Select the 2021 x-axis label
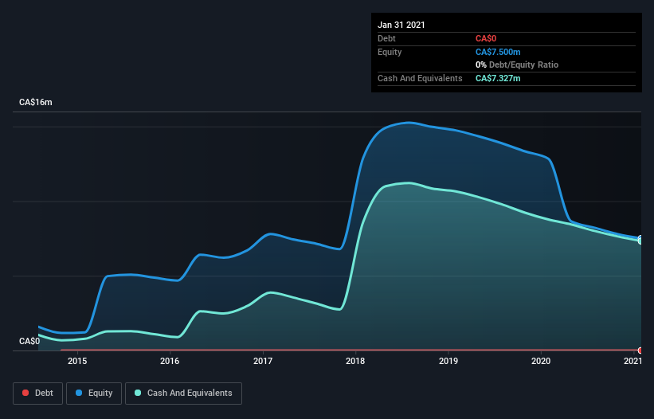The width and height of the screenshot is (654, 419). tap(632, 362)
